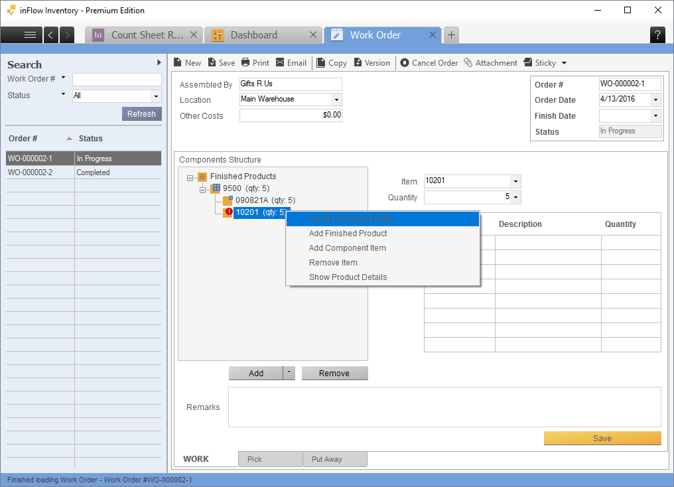Open the Sticky dropdown arrow
Image resolution: width=674 pixels, height=487 pixels.
coord(564,63)
